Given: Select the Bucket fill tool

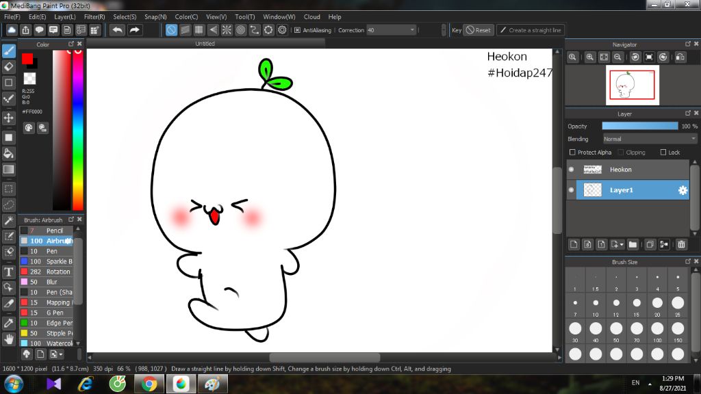Looking at the screenshot, I should [x=8, y=154].
